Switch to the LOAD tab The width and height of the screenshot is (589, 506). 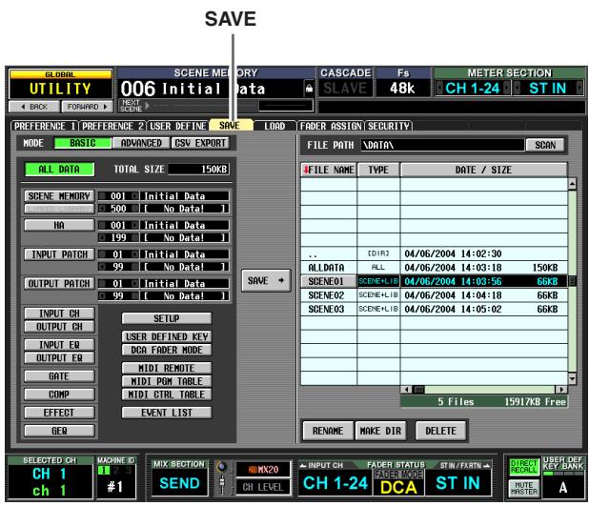pyautogui.click(x=274, y=126)
